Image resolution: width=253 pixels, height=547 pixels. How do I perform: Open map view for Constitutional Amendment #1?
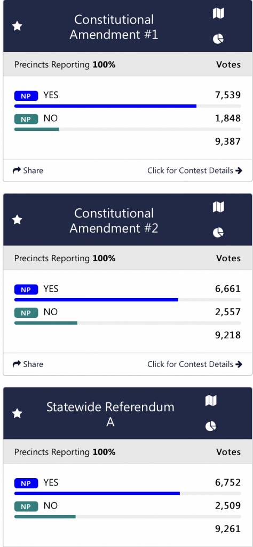point(218,13)
